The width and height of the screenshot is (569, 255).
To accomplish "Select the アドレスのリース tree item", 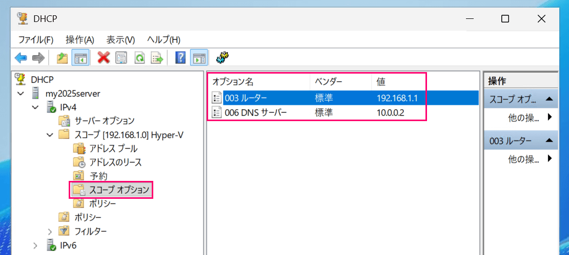I will (115, 162).
